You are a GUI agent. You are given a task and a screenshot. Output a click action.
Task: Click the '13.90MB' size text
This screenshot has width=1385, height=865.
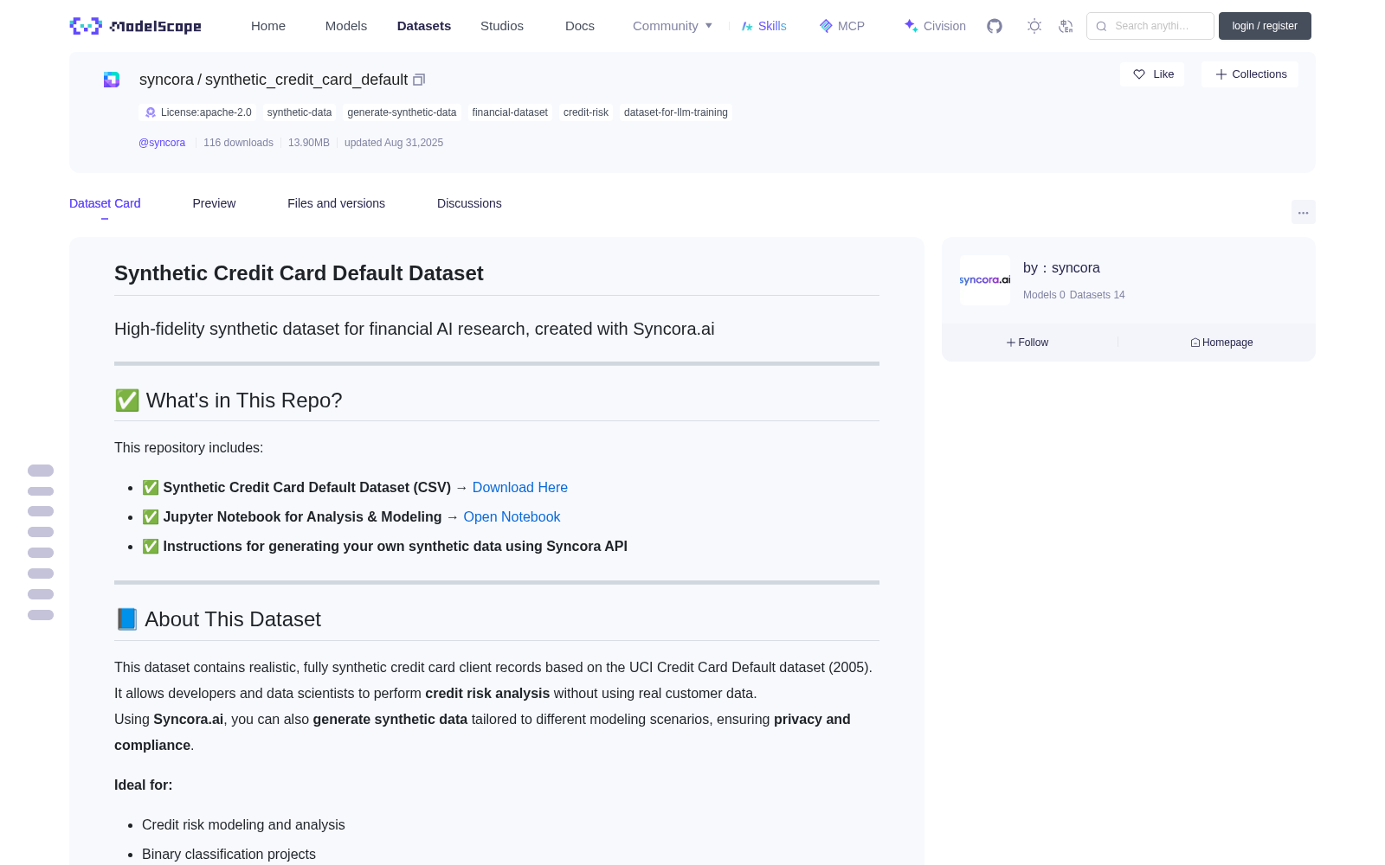[309, 143]
